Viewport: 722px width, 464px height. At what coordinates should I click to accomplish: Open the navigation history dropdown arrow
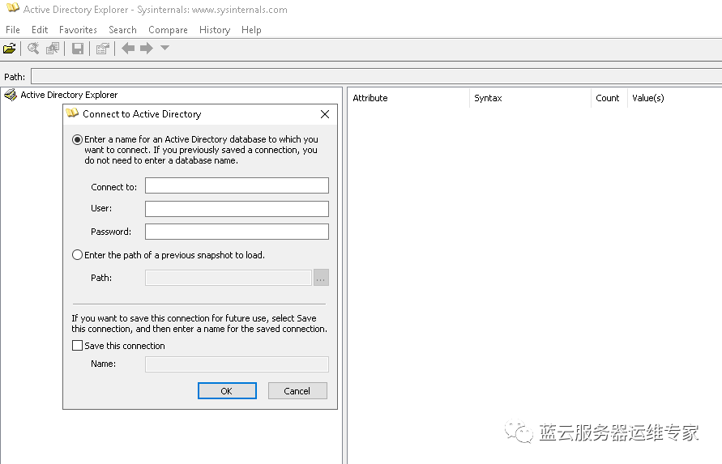[164, 48]
